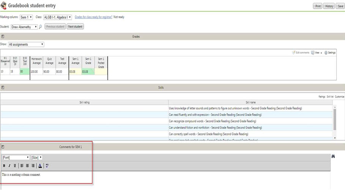Apply italic formatting to comment
345x190 pixels.
click(9, 166)
